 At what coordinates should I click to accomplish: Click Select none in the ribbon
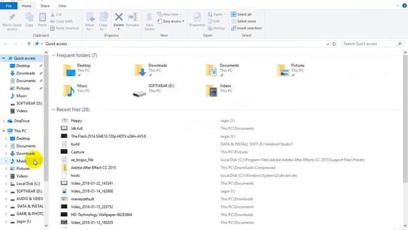(x=244, y=21)
